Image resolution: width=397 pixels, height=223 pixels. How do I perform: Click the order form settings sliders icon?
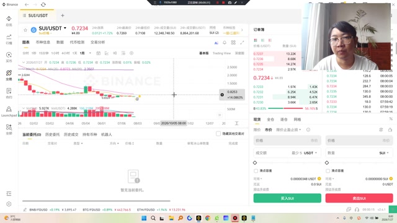[381, 129]
